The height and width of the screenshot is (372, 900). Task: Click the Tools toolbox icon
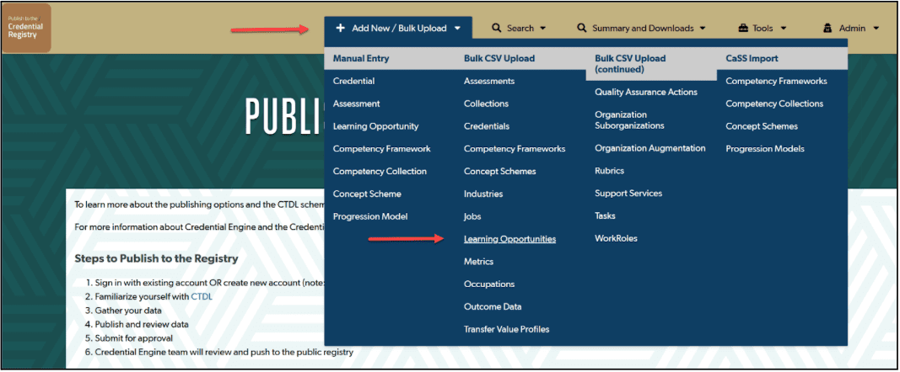[743, 28]
